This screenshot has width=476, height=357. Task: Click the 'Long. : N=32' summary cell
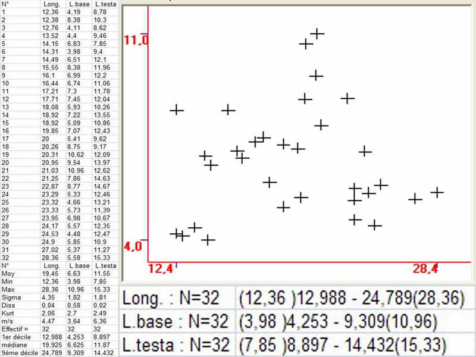coord(175,297)
